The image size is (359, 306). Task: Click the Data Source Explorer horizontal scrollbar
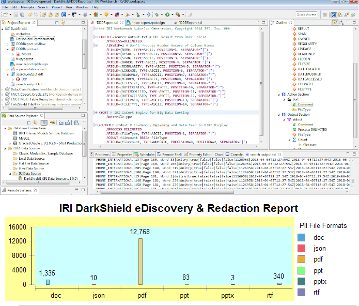click(x=41, y=182)
